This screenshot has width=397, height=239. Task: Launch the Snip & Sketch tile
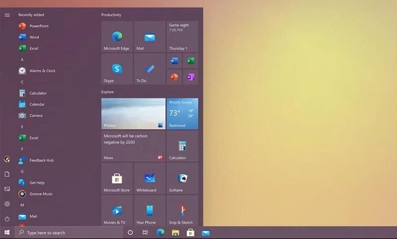pyautogui.click(x=182, y=211)
